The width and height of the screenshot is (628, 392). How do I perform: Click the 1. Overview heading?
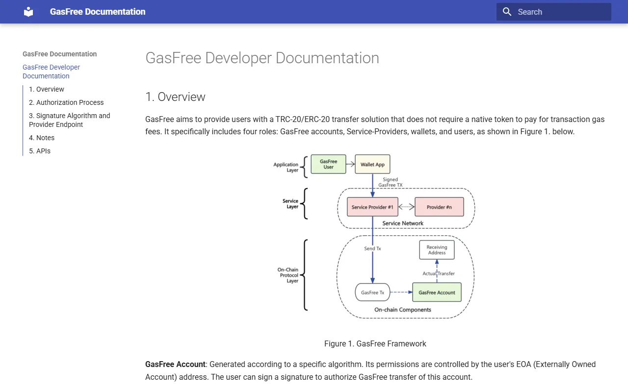[175, 97]
